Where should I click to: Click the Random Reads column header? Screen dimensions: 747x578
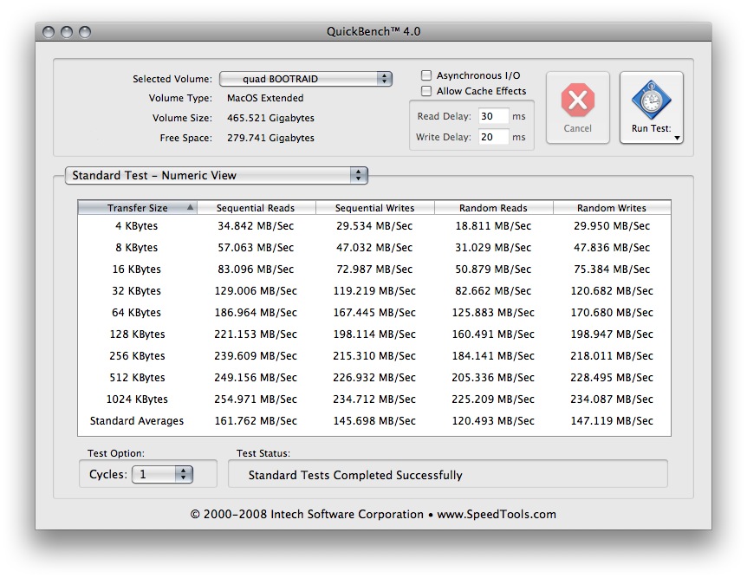click(x=493, y=208)
